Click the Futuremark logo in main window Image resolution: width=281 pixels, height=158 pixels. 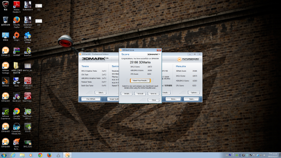click(x=188, y=59)
